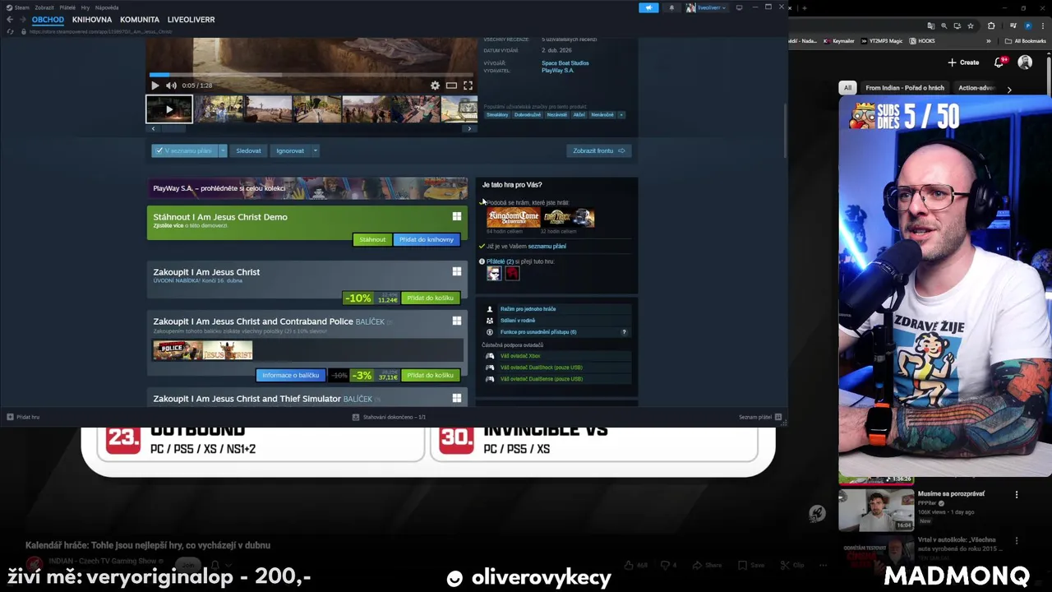Open accessibility features help question mark
Image resolution: width=1052 pixels, height=592 pixels.
(x=624, y=332)
